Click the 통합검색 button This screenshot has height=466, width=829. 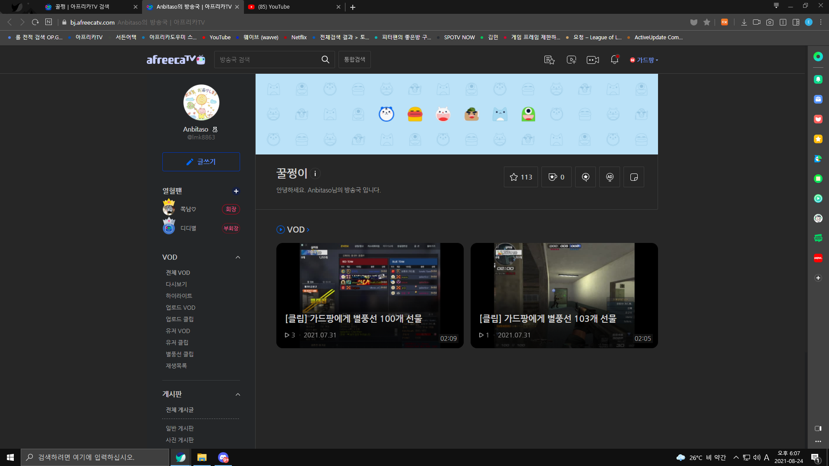pos(354,60)
